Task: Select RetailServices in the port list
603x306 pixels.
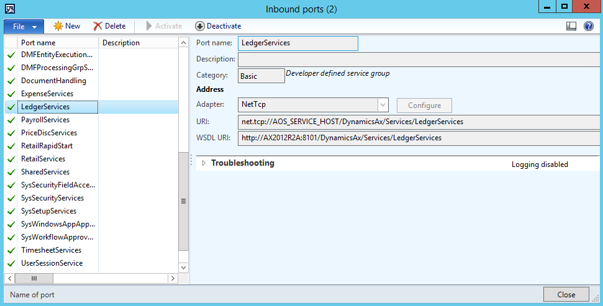Action: (x=42, y=159)
